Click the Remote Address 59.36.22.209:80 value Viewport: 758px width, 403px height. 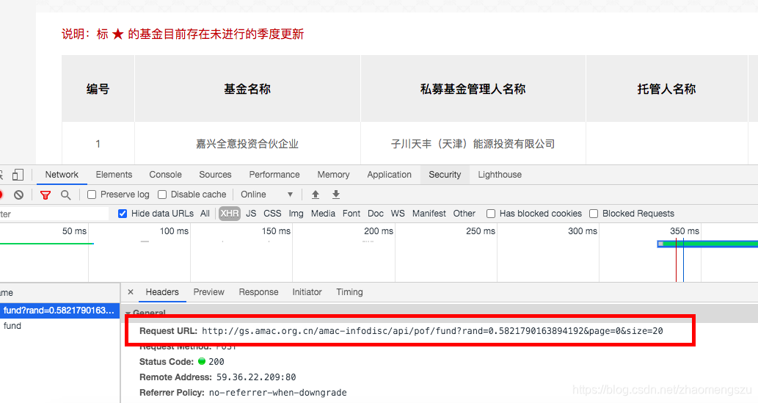[256, 377]
